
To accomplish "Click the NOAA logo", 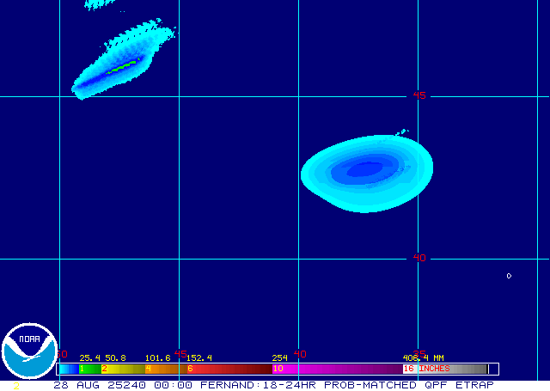I will pos(29,351).
